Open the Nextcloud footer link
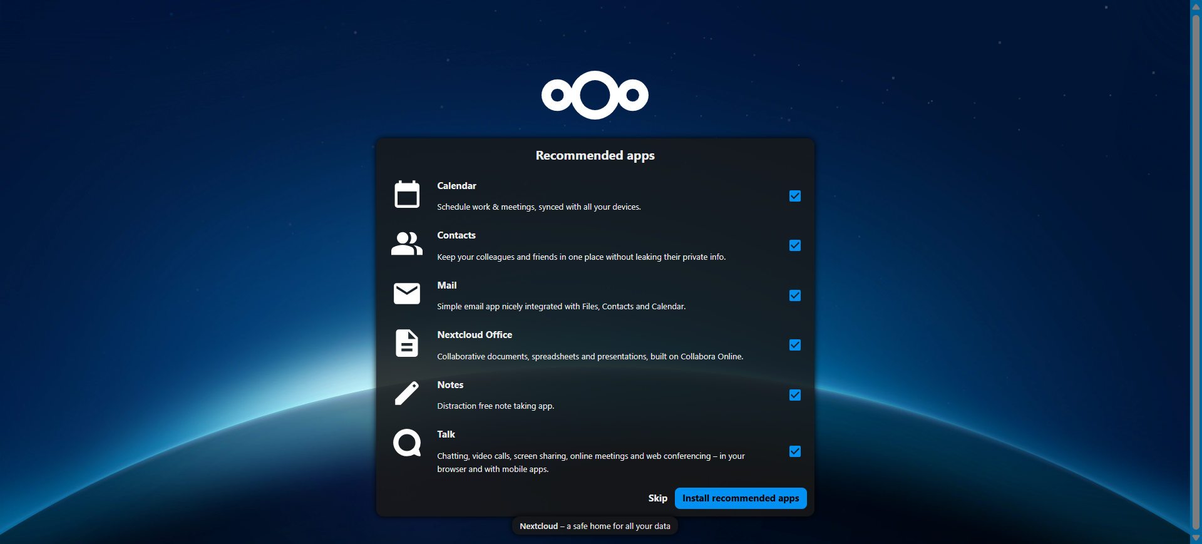Screen dimensions: 1202x544 click(538, 526)
